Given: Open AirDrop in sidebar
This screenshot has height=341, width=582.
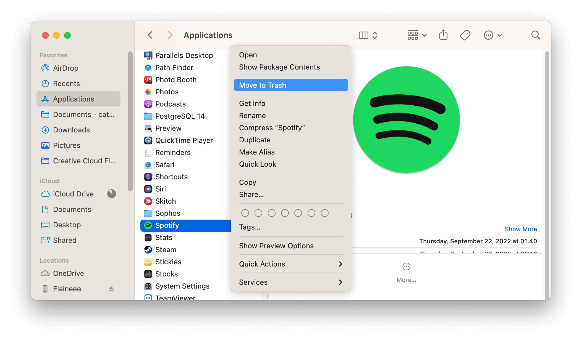Looking at the screenshot, I should [78, 68].
